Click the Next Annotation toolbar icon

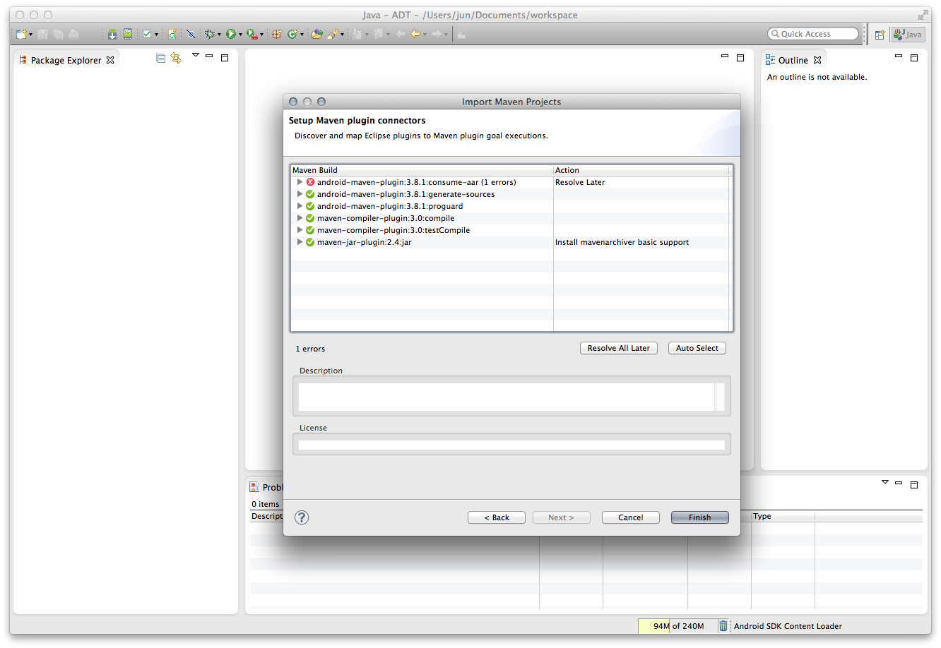point(357,34)
